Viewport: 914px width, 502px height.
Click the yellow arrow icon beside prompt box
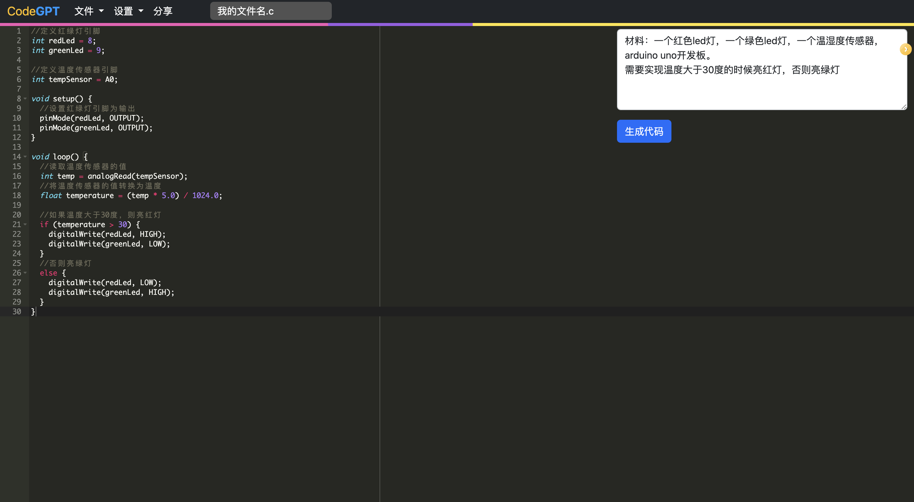point(906,49)
